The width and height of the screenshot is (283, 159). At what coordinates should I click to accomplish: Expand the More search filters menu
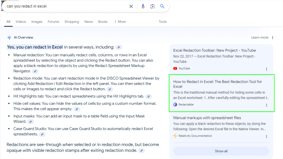pyautogui.click(x=120, y=22)
